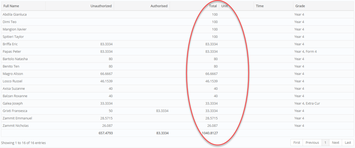The height and width of the screenshot is (148, 355).
Task: Click Losco Russel's Unauthorized value 46.1539
Action: pyautogui.click(x=106, y=81)
